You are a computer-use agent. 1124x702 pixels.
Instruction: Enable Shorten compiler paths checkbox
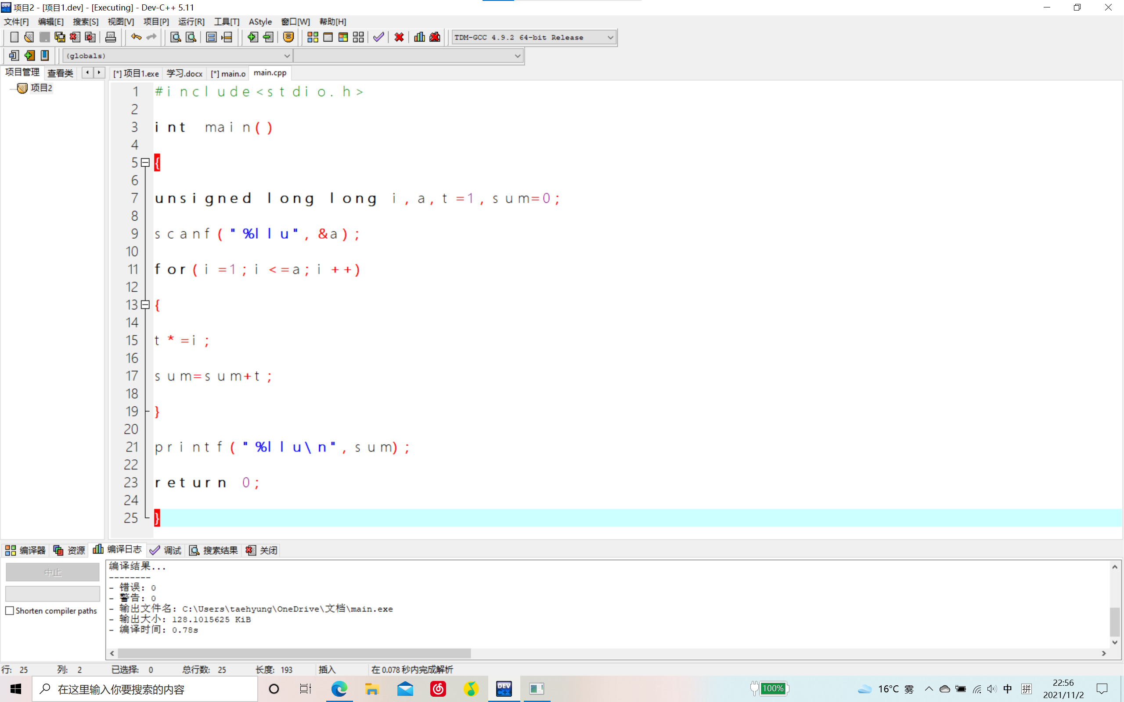click(10, 611)
